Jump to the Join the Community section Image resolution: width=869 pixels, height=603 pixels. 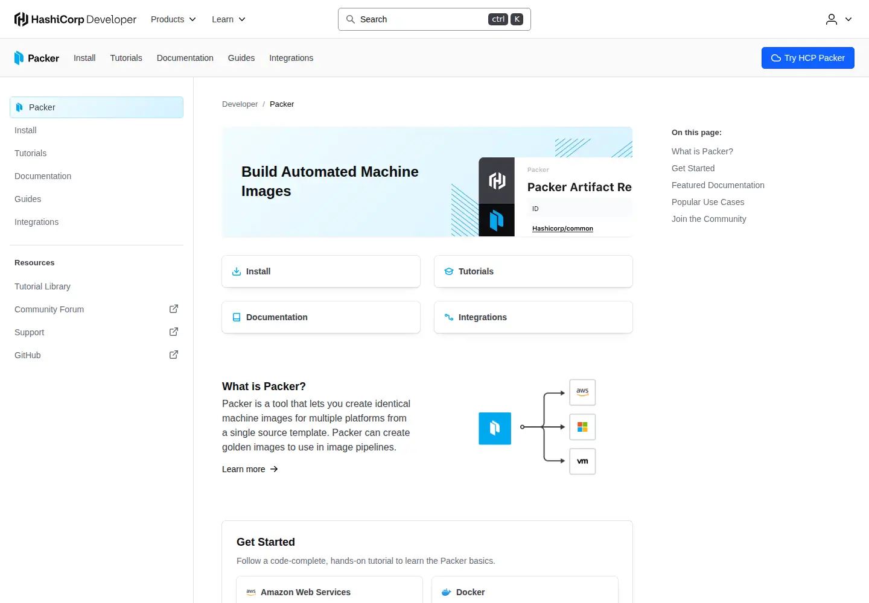pyautogui.click(x=709, y=219)
